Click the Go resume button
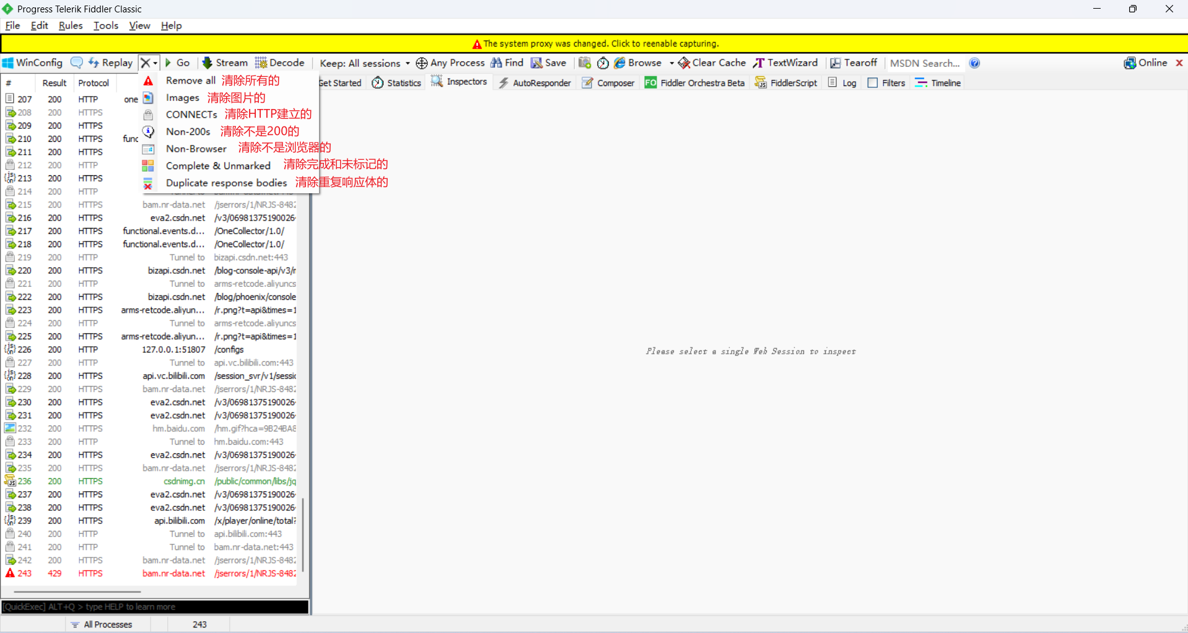 177,63
